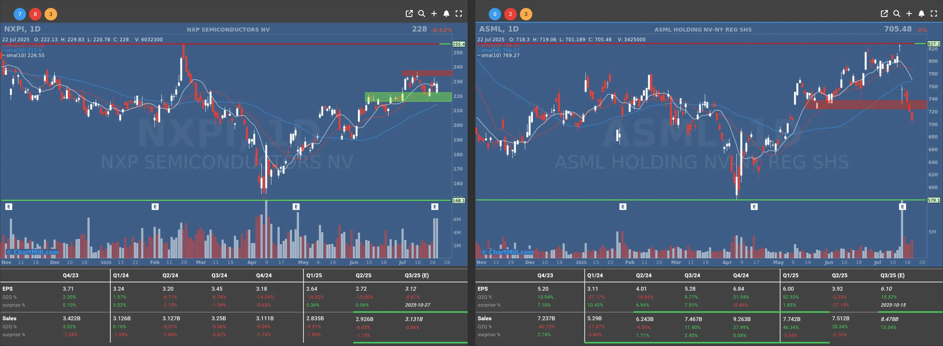Click NXPI earnings E marker near February
Viewport: 943px width, 346px height.
tap(155, 207)
